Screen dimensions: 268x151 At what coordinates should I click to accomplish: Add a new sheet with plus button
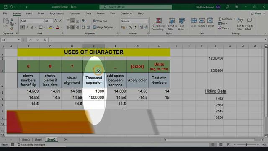(66, 140)
